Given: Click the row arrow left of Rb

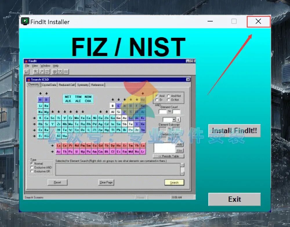Looking at the screenshot, I should click(34, 124).
